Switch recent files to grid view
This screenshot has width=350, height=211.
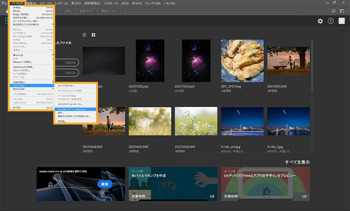click(93, 35)
